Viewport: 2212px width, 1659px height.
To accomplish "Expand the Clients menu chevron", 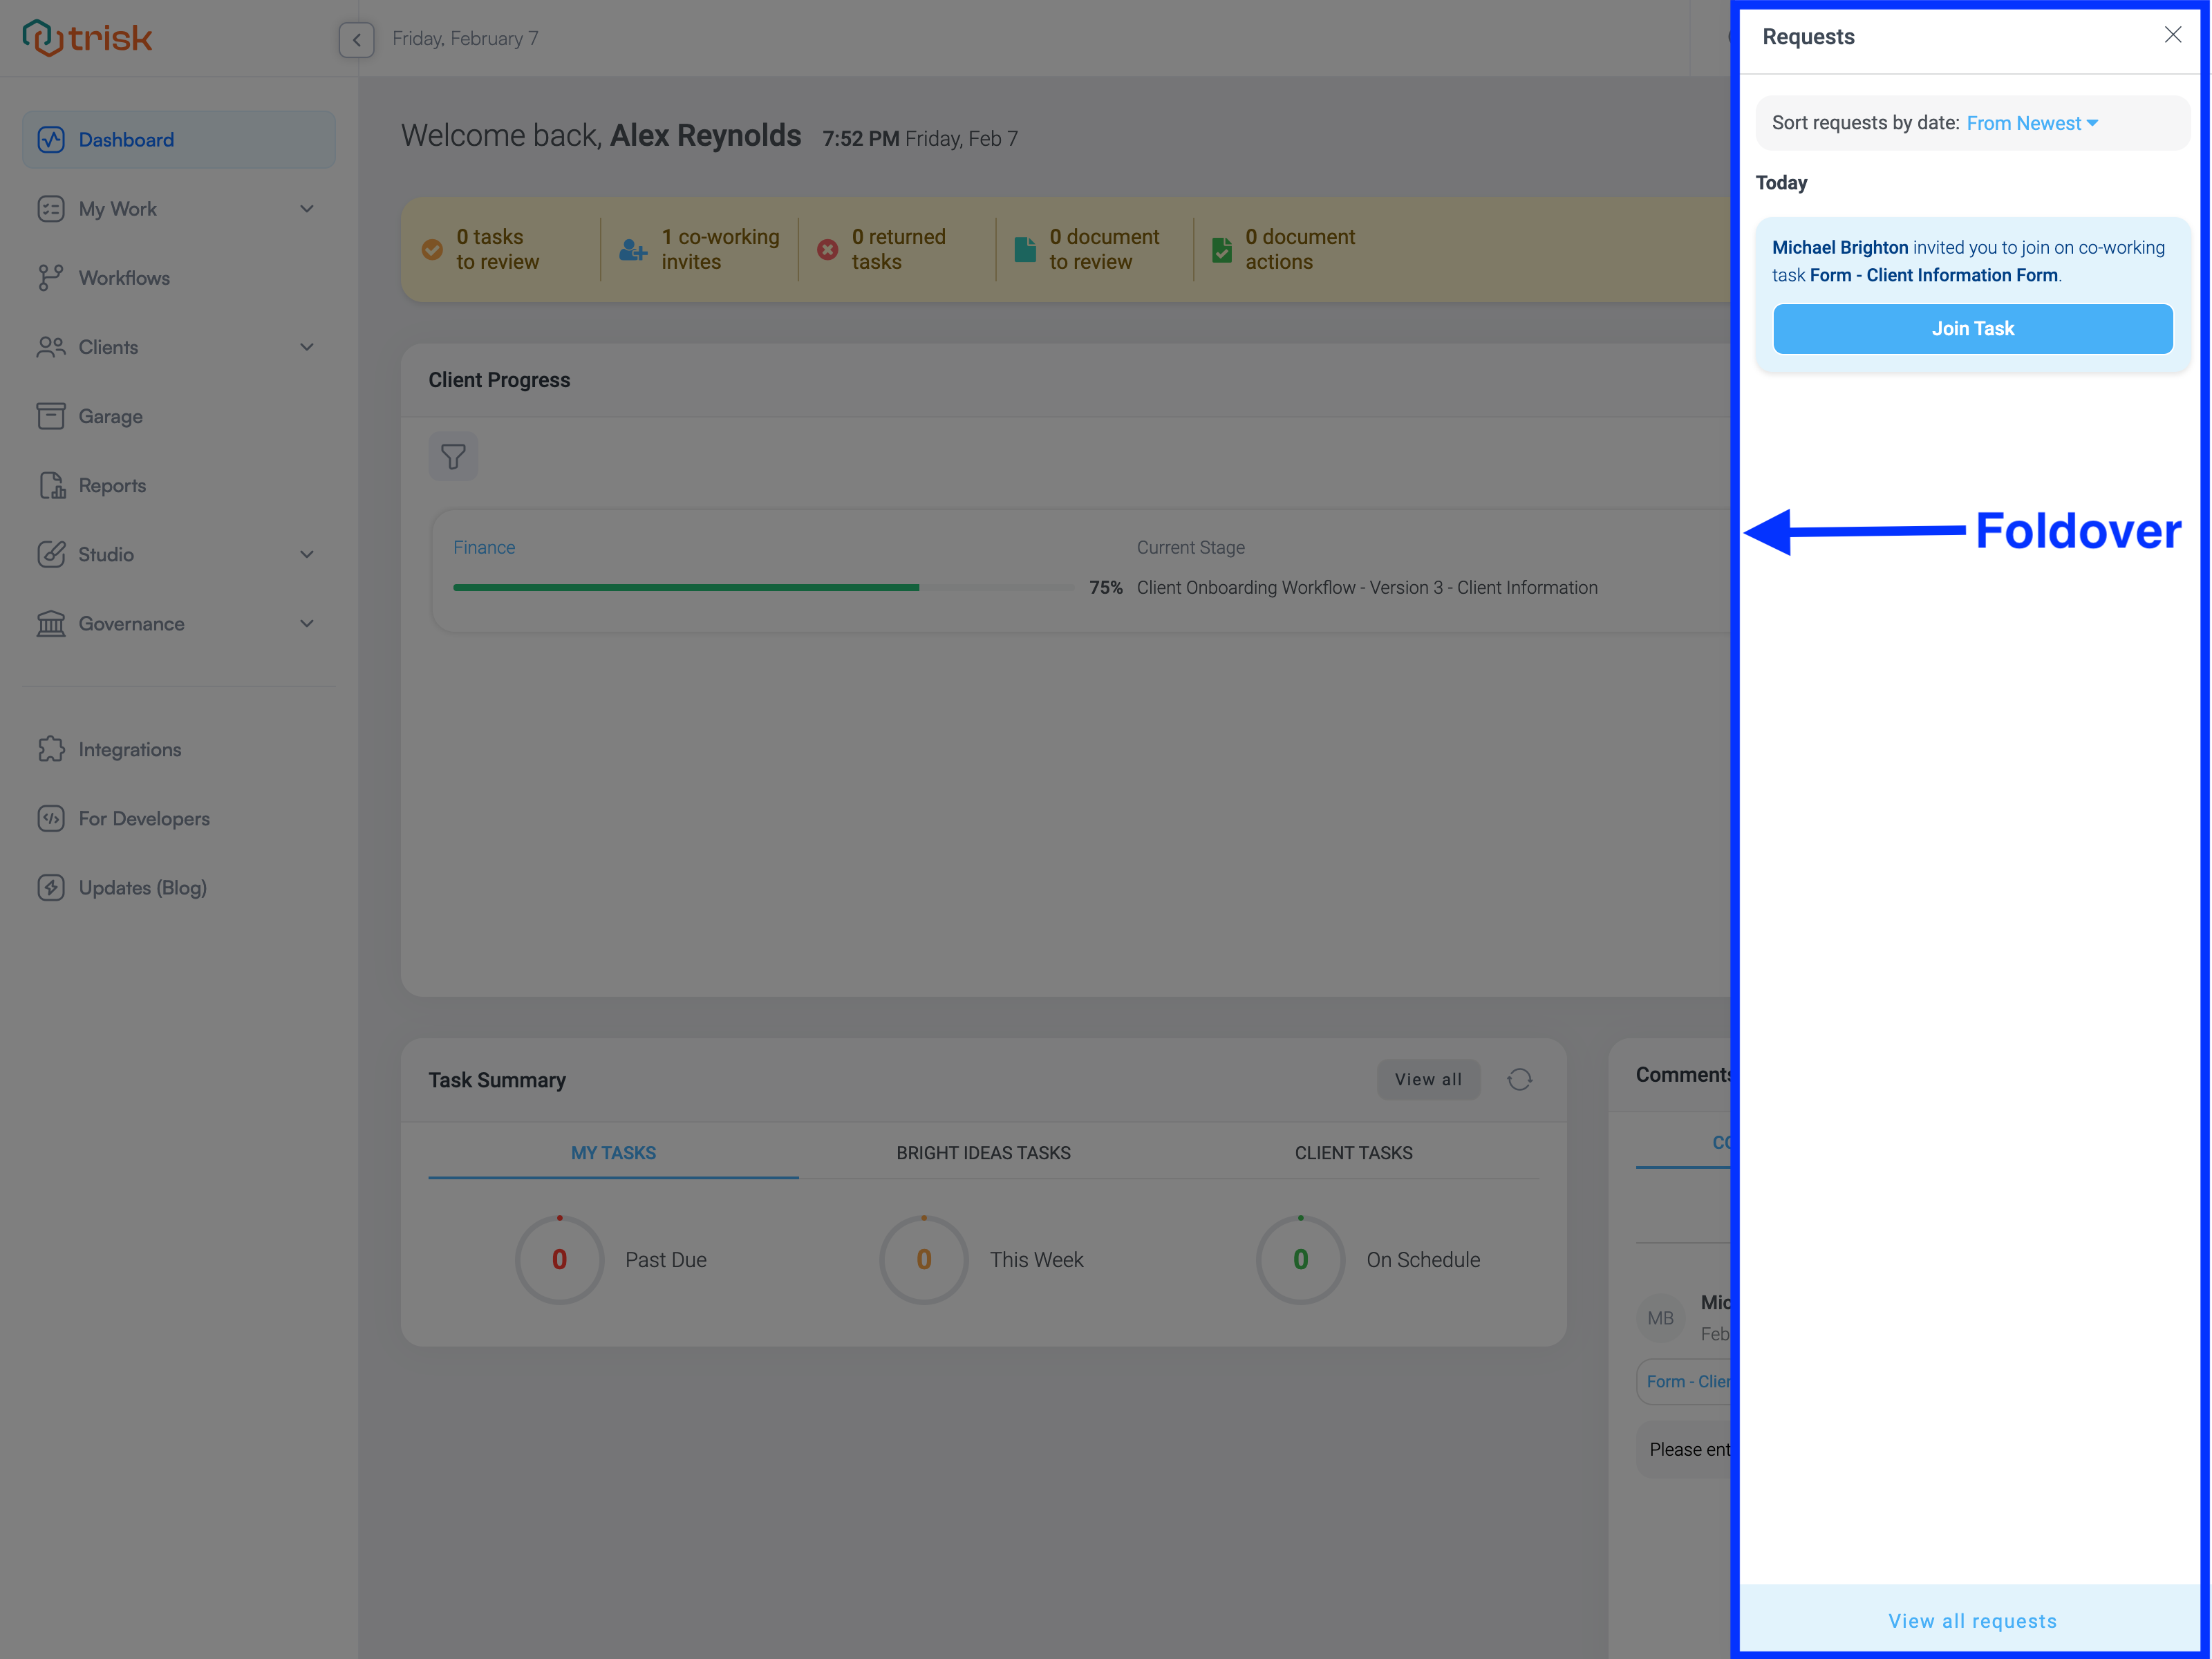I will pos(307,347).
